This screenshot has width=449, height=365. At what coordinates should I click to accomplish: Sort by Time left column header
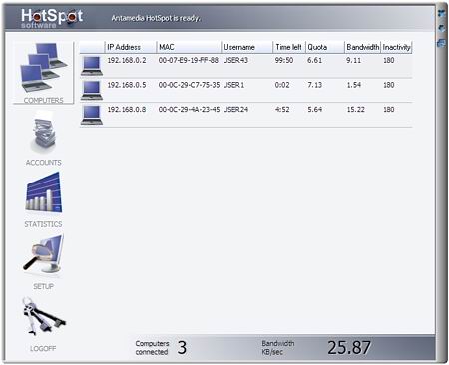click(x=289, y=47)
